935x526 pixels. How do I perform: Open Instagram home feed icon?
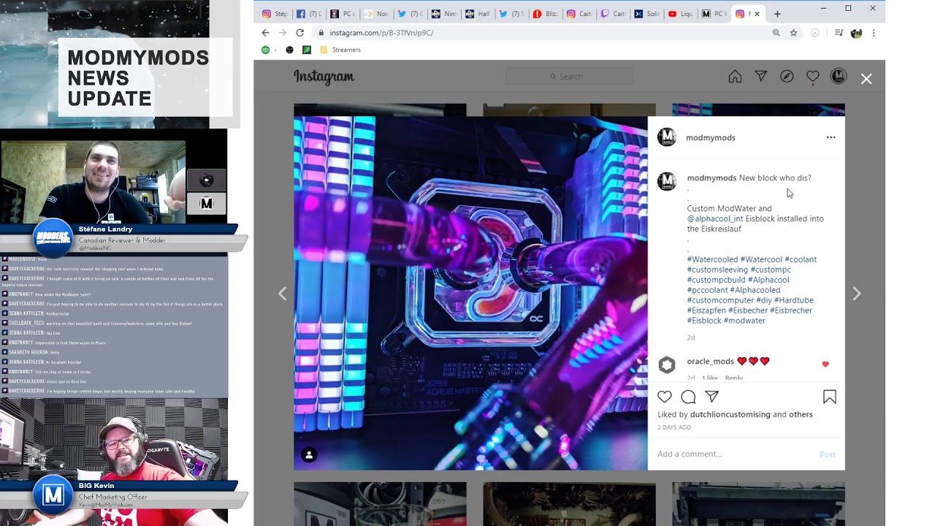pos(735,77)
